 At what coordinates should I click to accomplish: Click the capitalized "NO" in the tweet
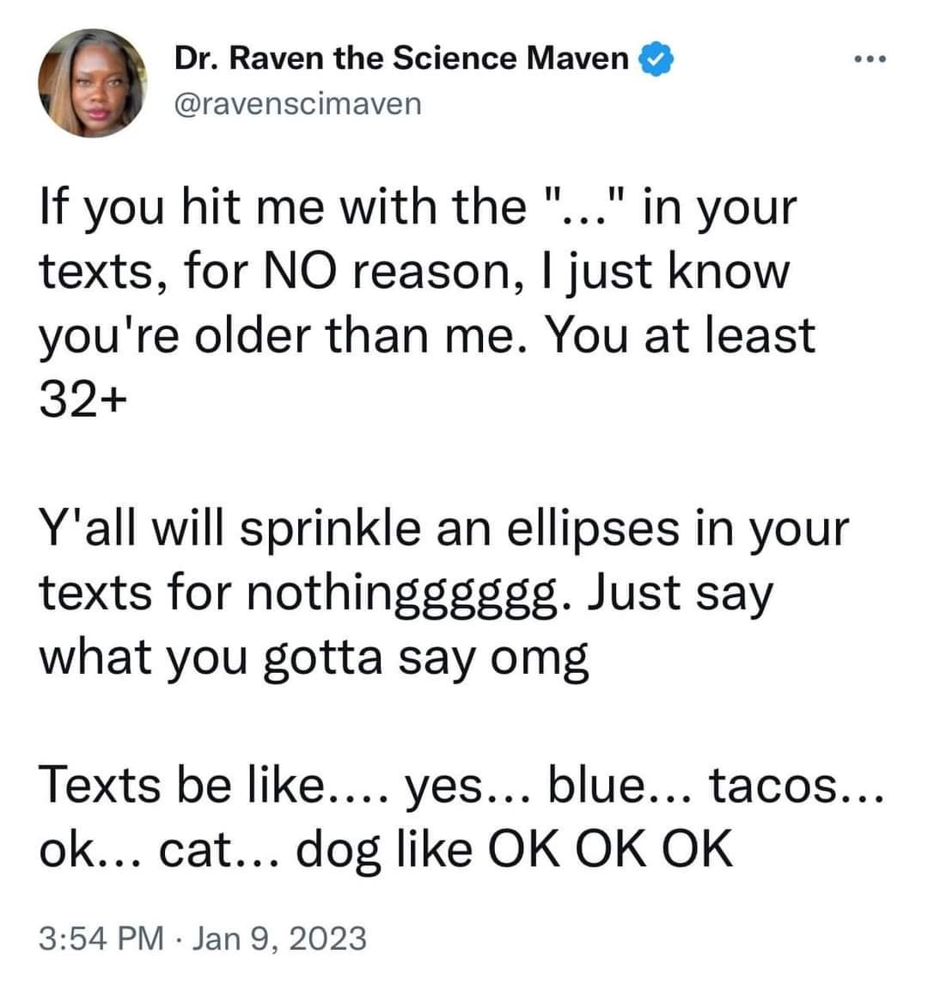(x=294, y=272)
